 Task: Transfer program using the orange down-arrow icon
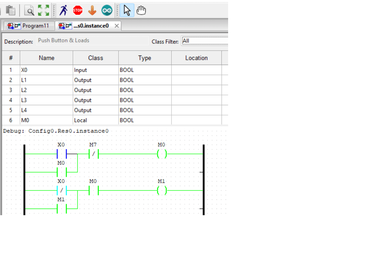pyautogui.click(x=92, y=10)
